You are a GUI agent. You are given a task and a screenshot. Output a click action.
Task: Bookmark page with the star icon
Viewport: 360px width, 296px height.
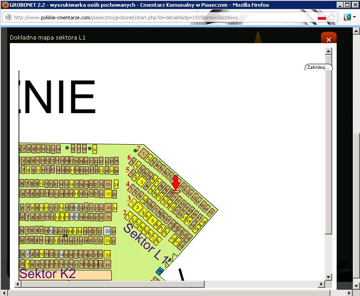(x=332, y=18)
